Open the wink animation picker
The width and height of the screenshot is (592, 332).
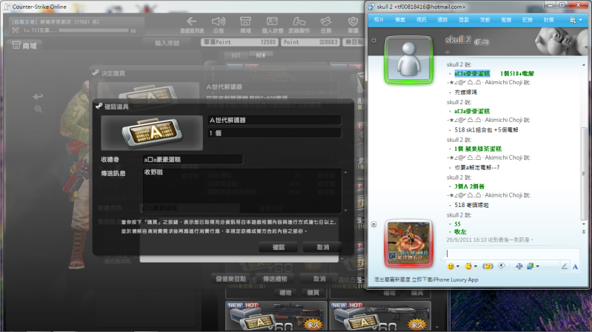pyautogui.click(x=468, y=266)
